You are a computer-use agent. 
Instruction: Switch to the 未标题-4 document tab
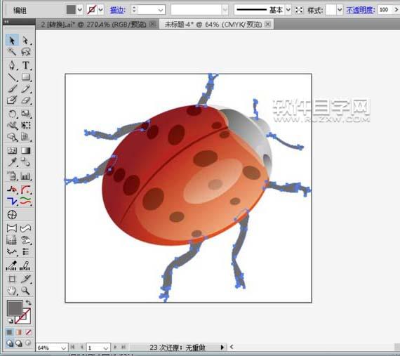(x=213, y=25)
